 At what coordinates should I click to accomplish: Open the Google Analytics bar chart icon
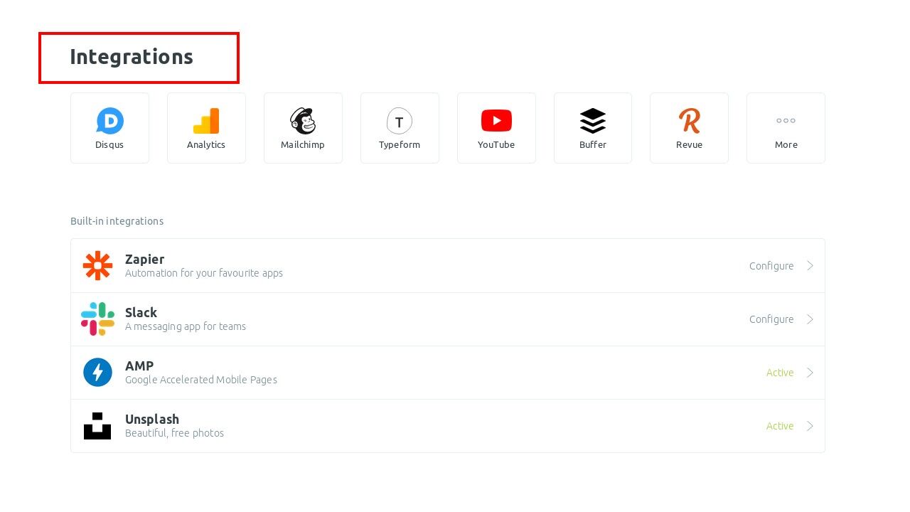pos(206,121)
